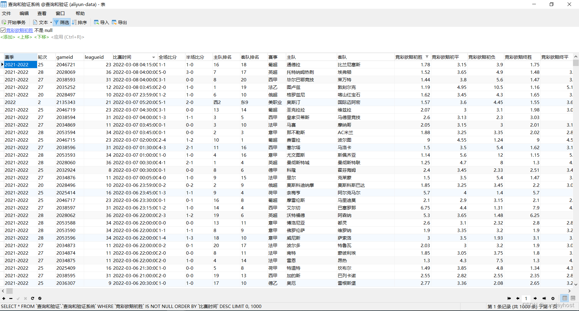The height and width of the screenshot is (311, 579).
Task: Go to the first page icon
Action: 509,298
